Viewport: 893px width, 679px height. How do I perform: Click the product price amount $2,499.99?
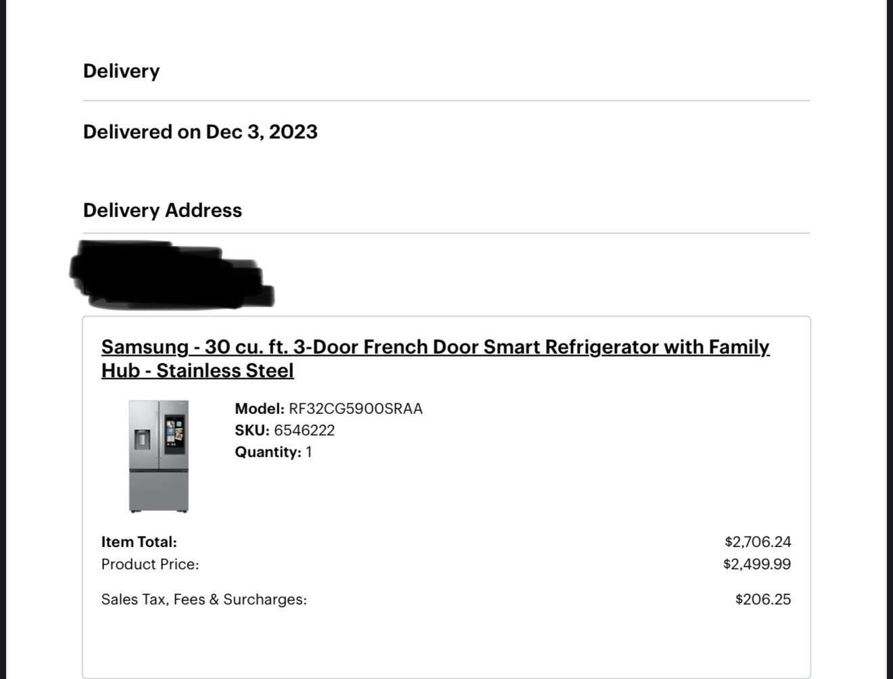tap(757, 564)
